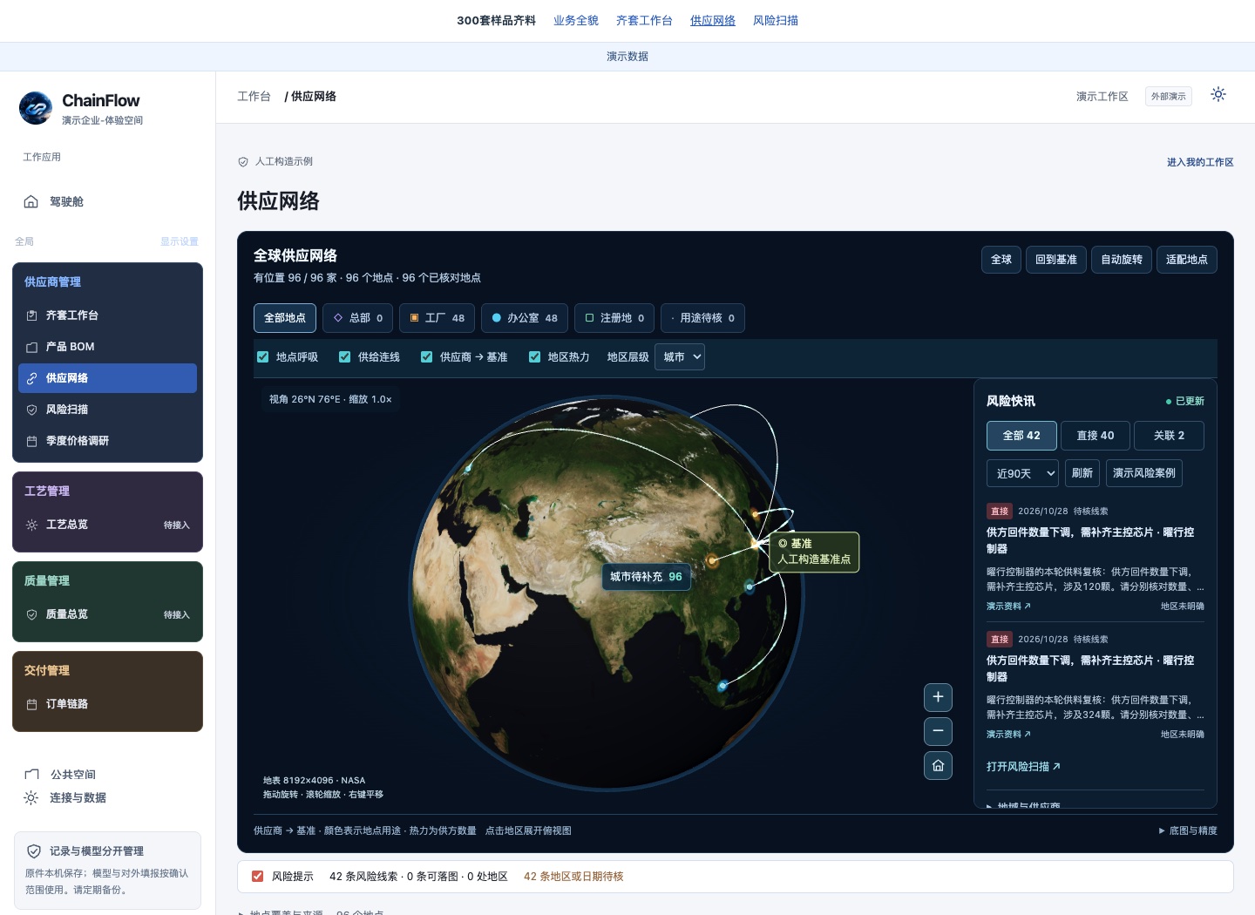The image size is (1255, 915).
Task: Uncheck the 风险提示 checkbox
Action: pyautogui.click(x=257, y=877)
